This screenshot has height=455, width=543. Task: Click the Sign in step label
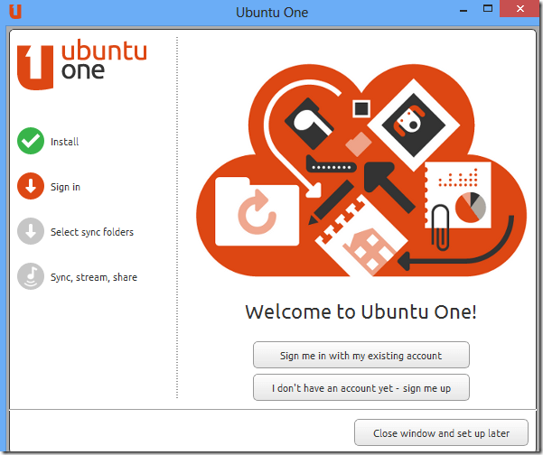65,187
